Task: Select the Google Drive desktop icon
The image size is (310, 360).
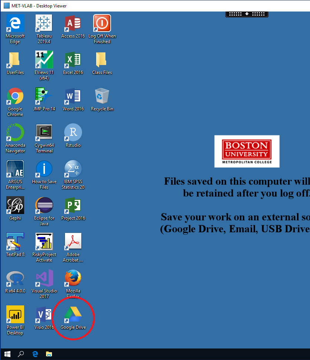Action: (73, 315)
